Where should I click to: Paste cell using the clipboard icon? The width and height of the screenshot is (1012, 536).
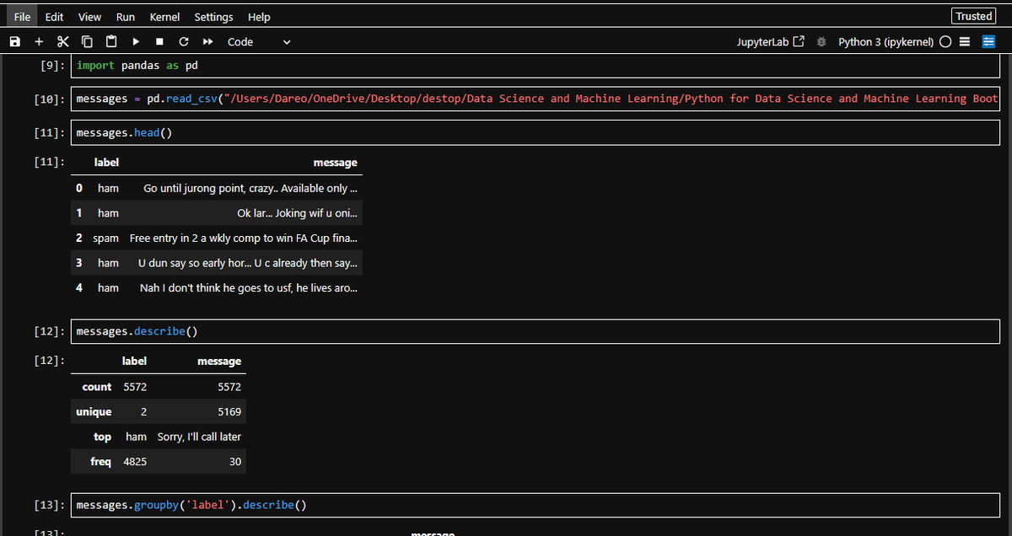coord(111,41)
